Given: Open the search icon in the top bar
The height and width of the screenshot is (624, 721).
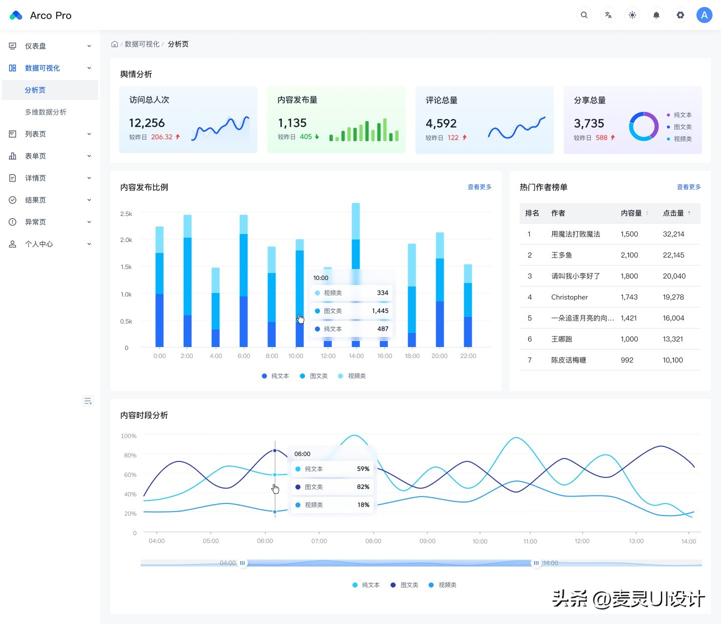Looking at the screenshot, I should click(584, 15).
